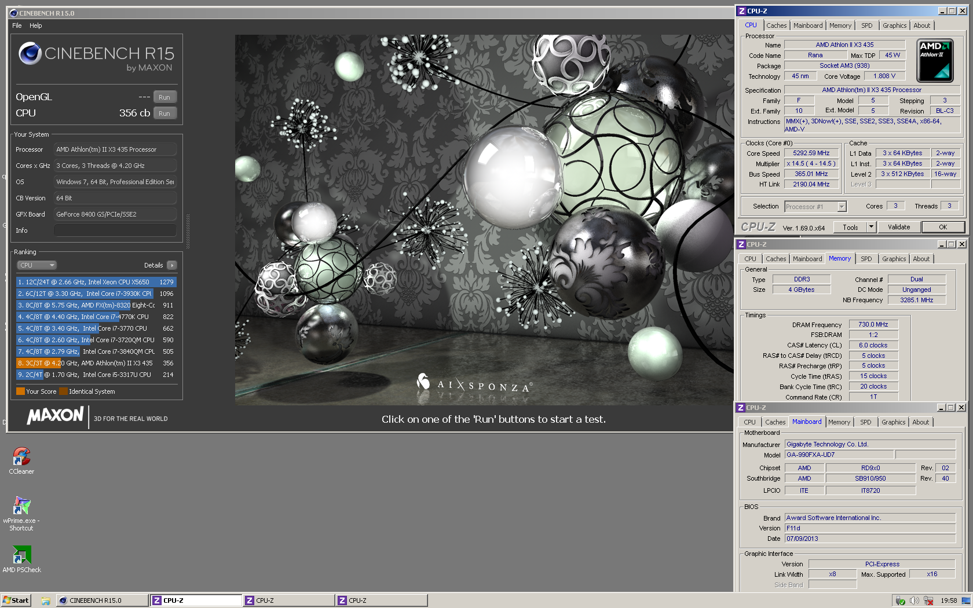The width and height of the screenshot is (973, 608).
Task: Click the Validate button in CPU-Z
Action: pos(898,227)
